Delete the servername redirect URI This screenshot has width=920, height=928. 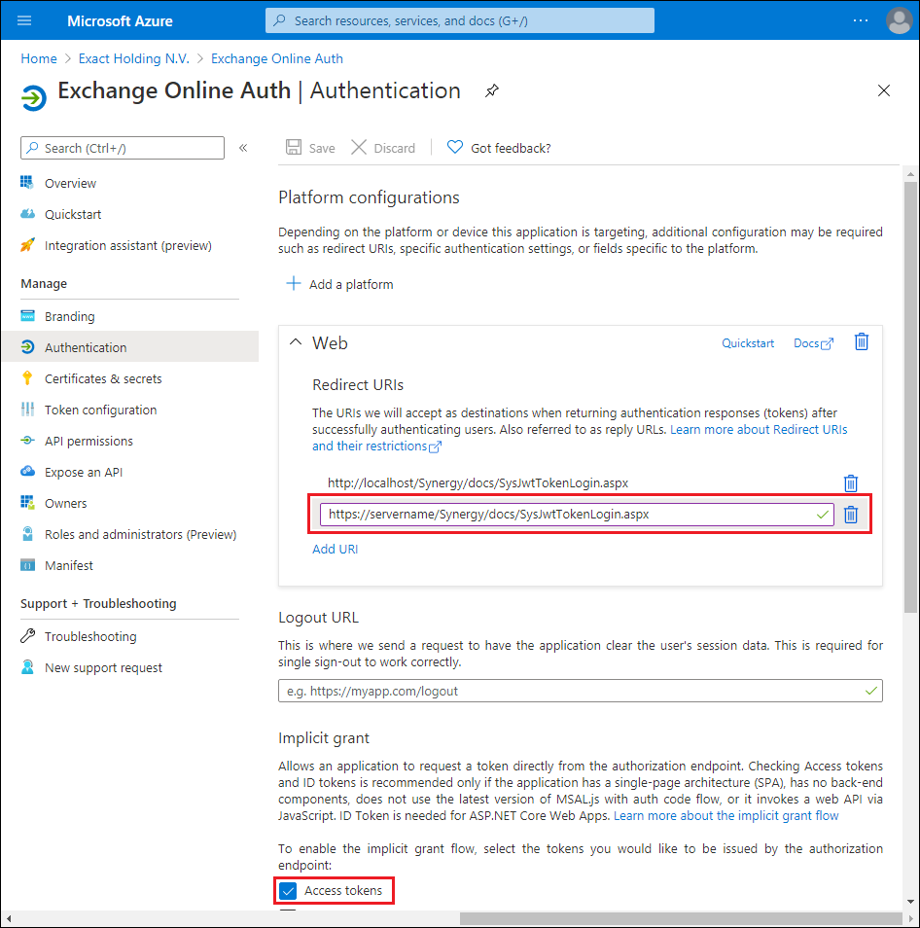(x=850, y=515)
